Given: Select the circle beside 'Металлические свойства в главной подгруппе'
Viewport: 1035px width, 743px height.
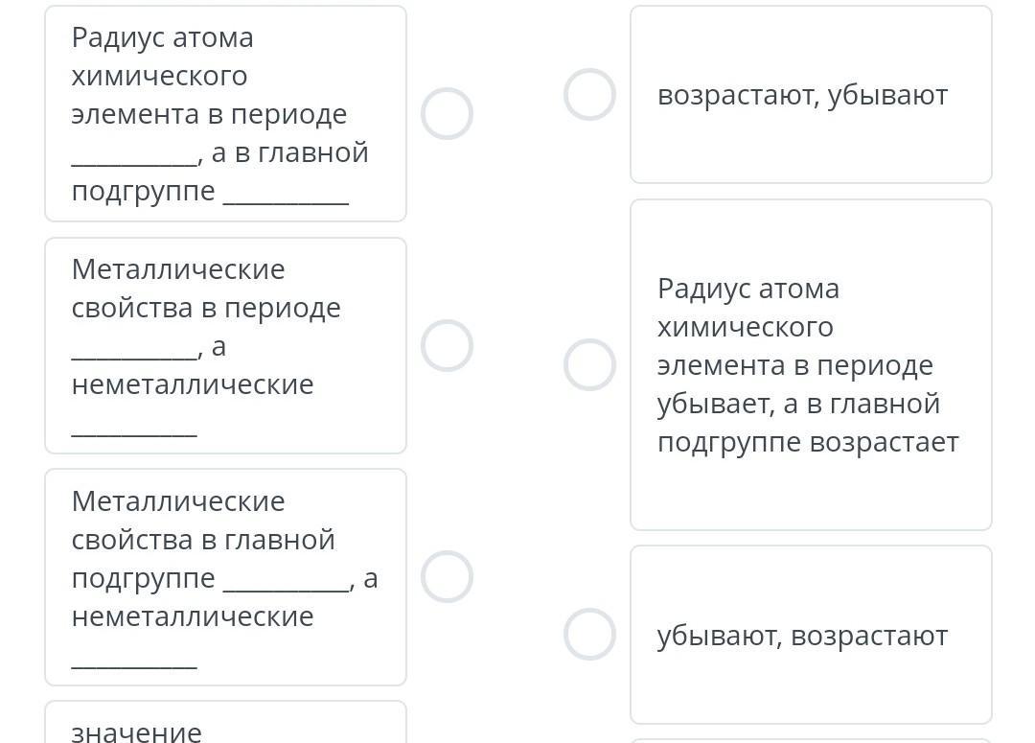Looking at the screenshot, I should pos(447,576).
